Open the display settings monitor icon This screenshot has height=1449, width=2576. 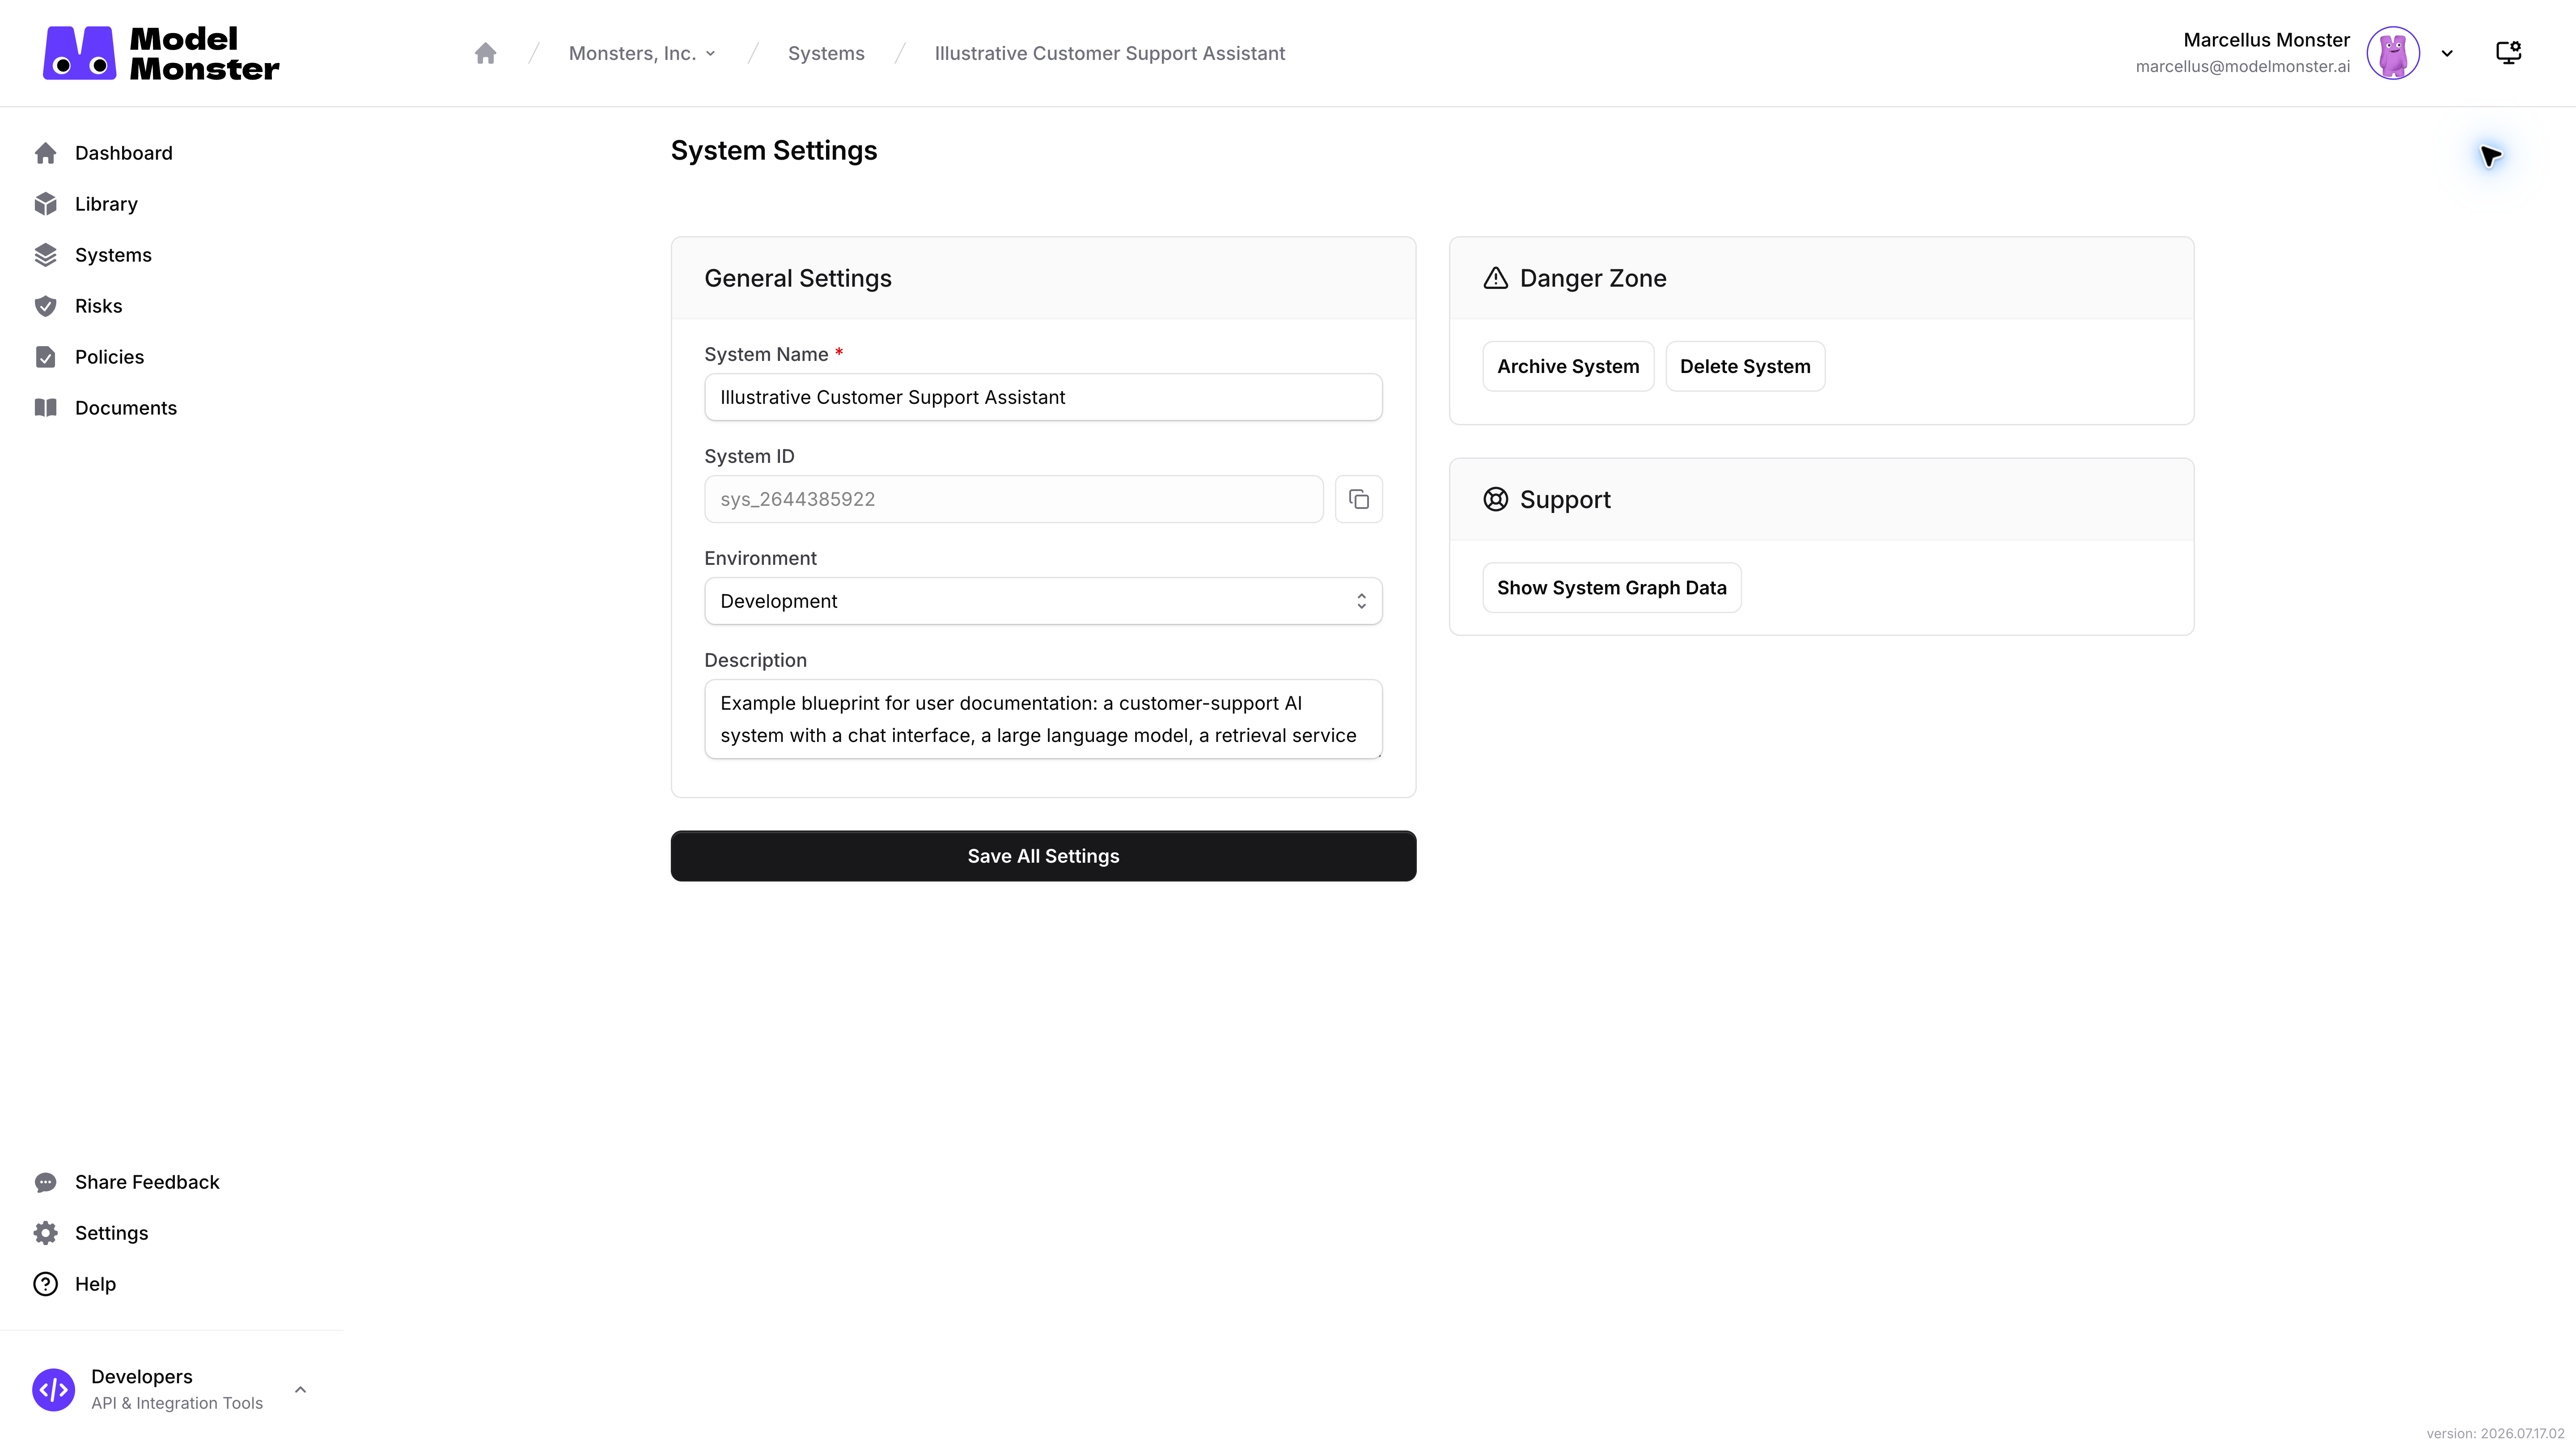[x=2508, y=53]
